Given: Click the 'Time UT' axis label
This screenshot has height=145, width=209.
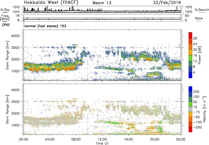Looking at the screenshot, I should click(102, 143).
